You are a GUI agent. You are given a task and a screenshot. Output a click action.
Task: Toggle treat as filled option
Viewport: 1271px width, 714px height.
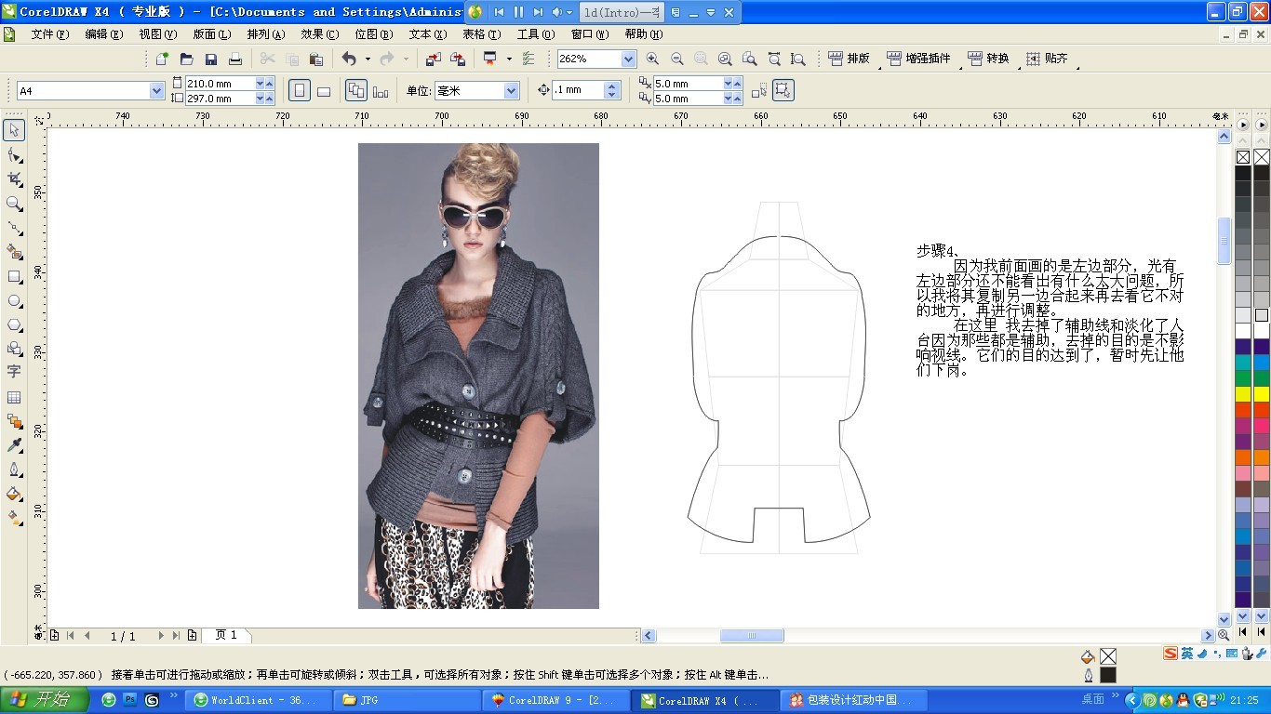pyautogui.click(x=783, y=91)
